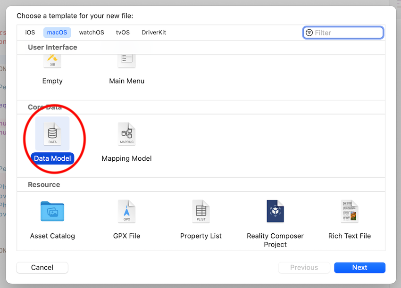The height and width of the screenshot is (288, 401).
Task: Switch to the iOS platform tab
Action: click(x=30, y=33)
